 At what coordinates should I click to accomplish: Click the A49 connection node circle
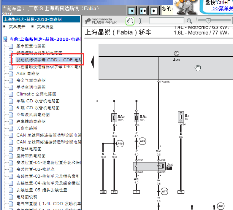(143, 141)
